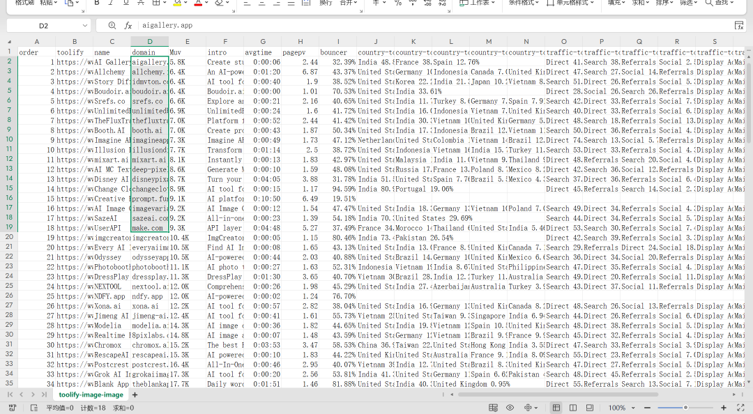Click the find (查找) magnifier
Viewport: 753px width, 414px height.
708,3
